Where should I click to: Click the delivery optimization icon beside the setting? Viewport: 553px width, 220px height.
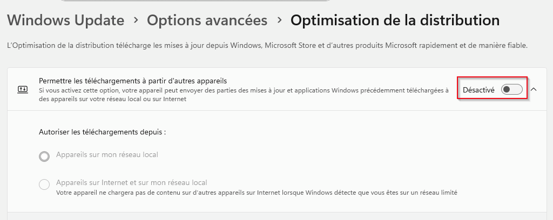coord(22,90)
